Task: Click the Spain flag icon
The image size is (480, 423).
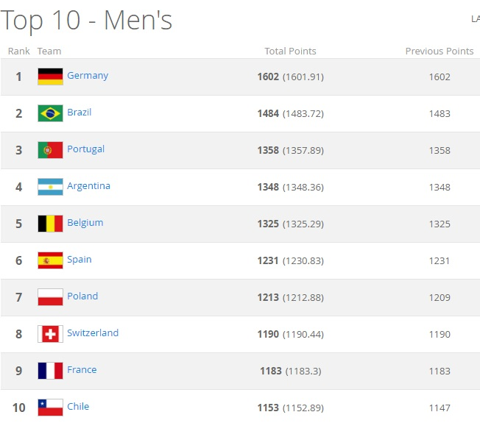Action: click(50, 260)
